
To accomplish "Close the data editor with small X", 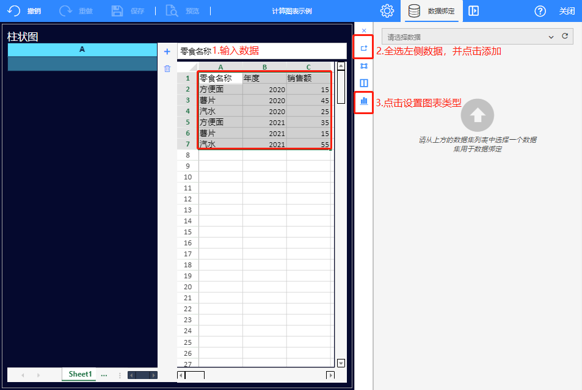I will pos(364,31).
